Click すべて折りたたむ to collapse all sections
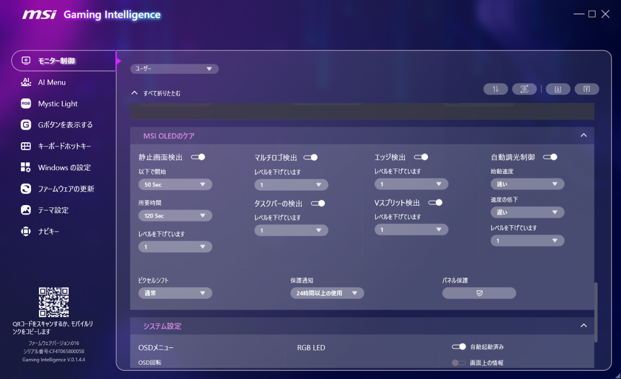This screenshot has height=379, width=621. tap(156, 93)
